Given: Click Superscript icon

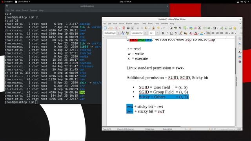Looking at the screenshot, I should [180, 33].
